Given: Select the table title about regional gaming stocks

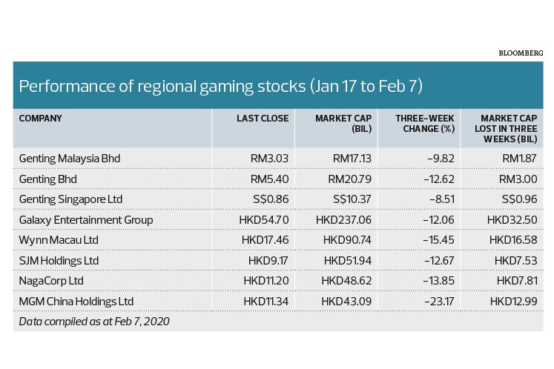Looking at the screenshot, I should pyautogui.click(x=220, y=86).
